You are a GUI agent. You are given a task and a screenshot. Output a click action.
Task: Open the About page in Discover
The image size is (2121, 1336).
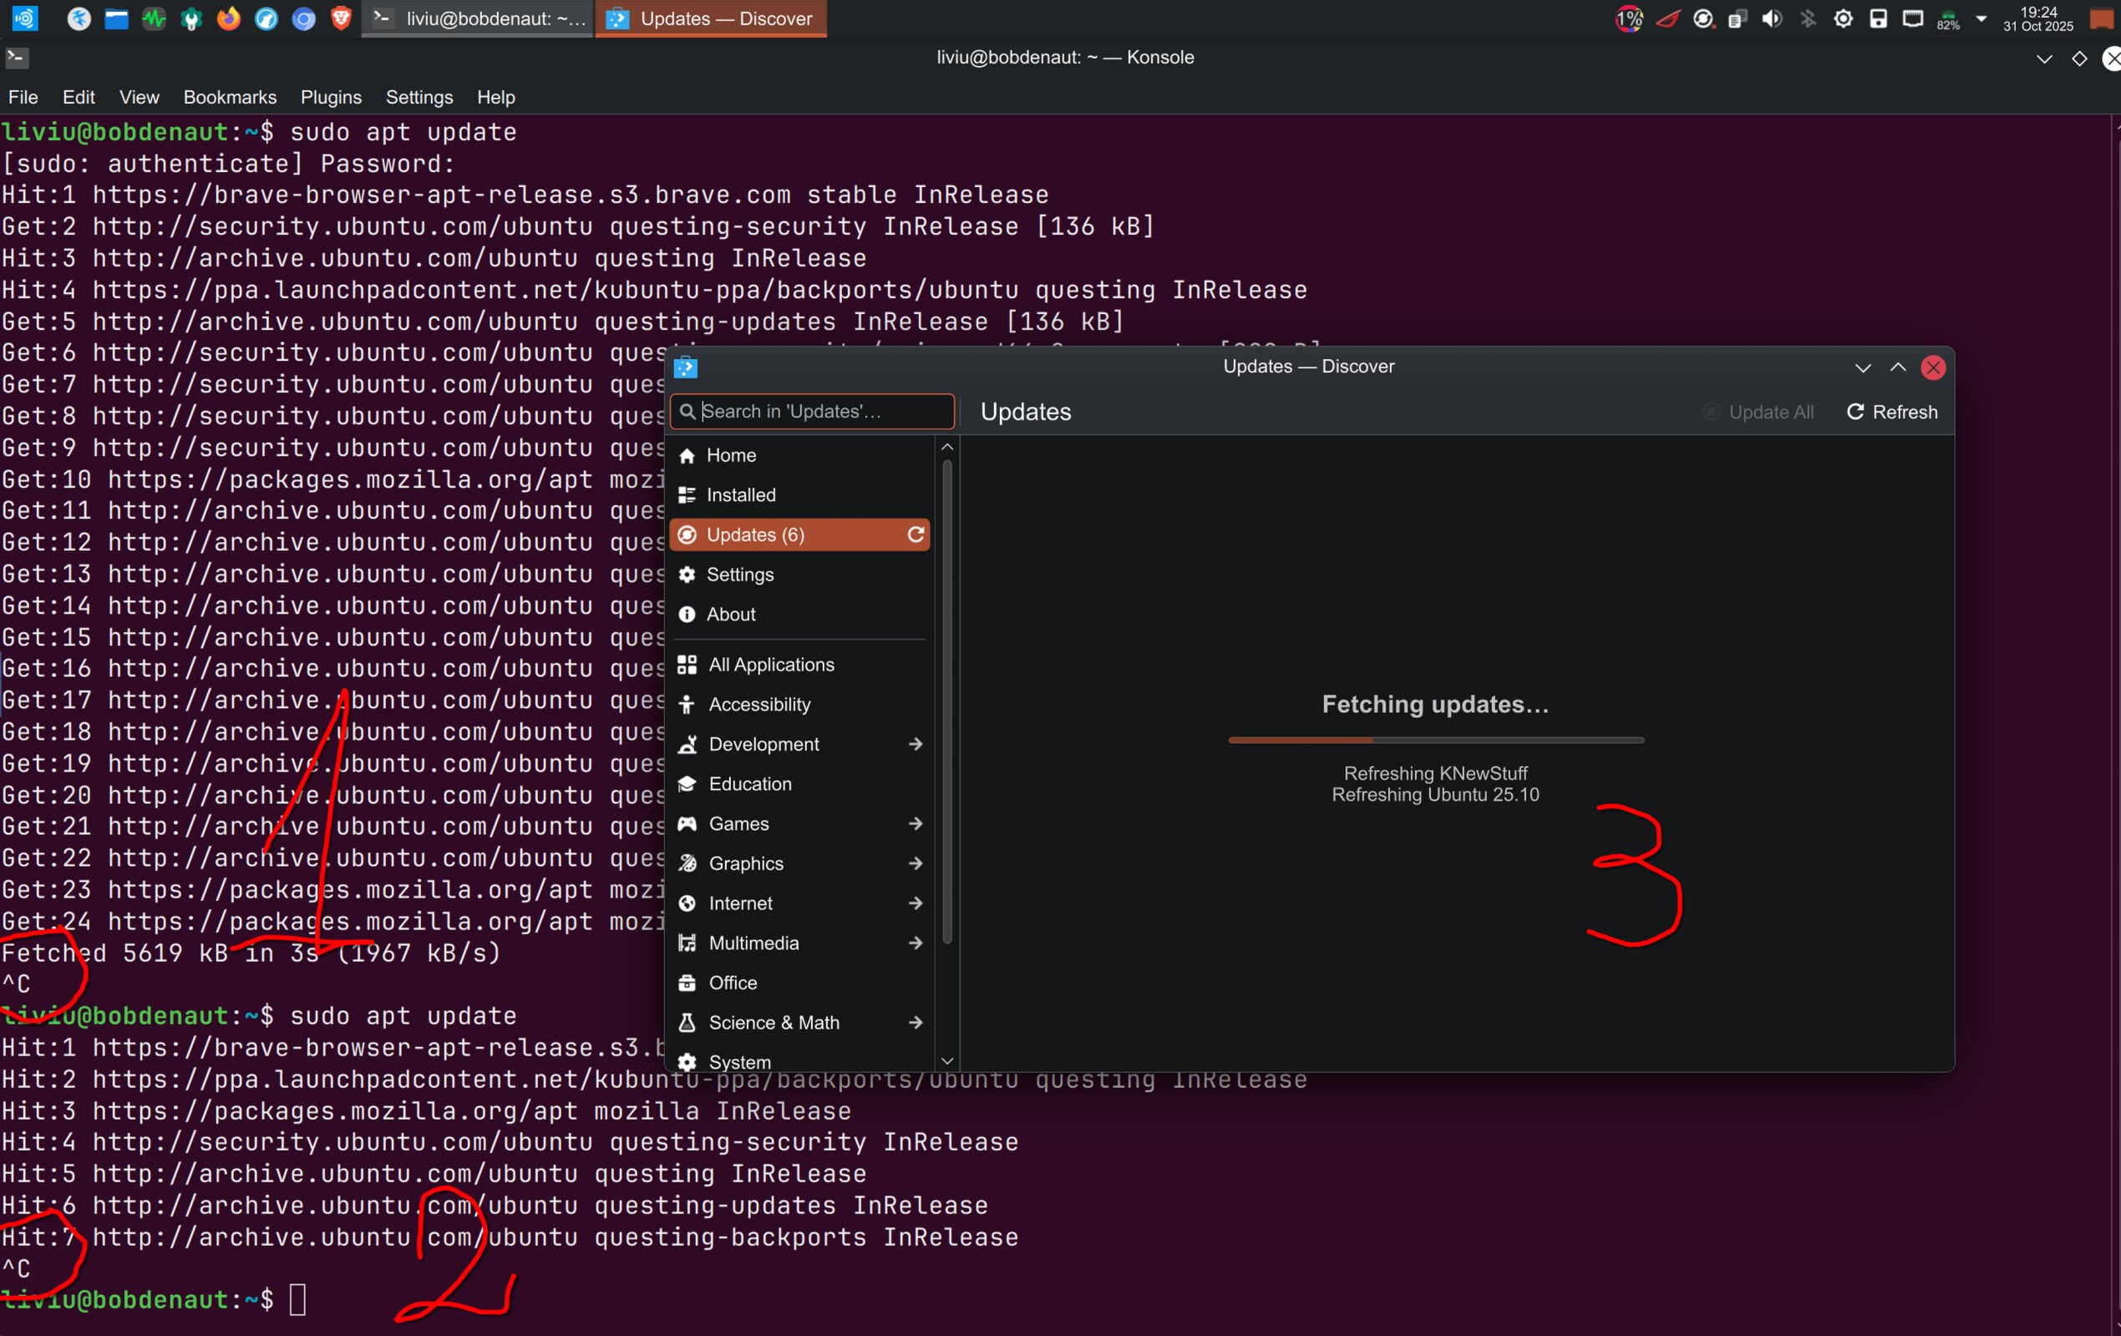click(730, 614)
